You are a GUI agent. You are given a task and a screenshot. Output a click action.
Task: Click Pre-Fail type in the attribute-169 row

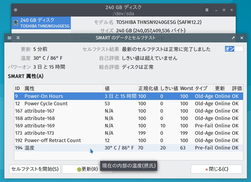point(204,126)
